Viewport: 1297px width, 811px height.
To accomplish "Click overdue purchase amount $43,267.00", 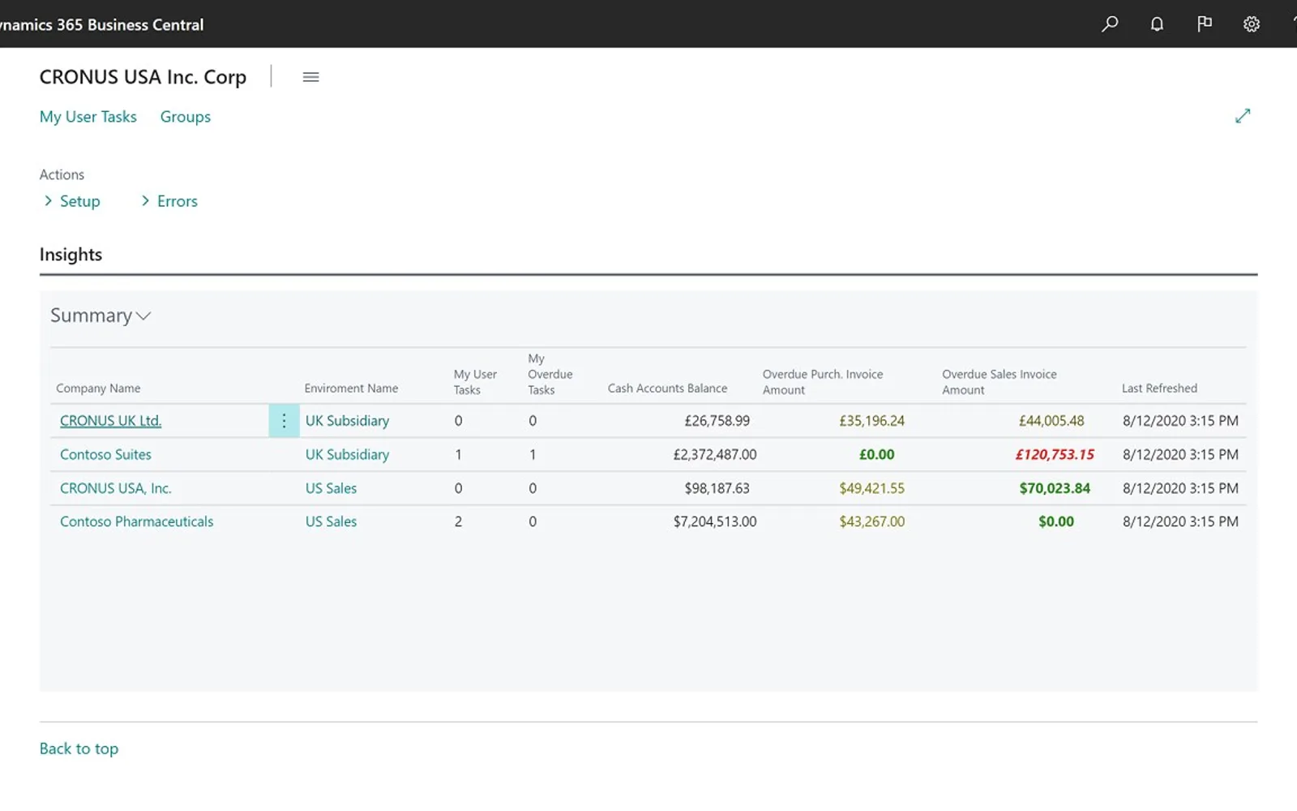I will click(872, 521).
